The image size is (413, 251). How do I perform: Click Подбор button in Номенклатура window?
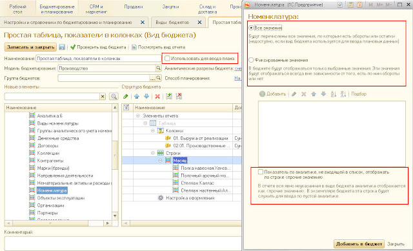click(x=359, y=94)
